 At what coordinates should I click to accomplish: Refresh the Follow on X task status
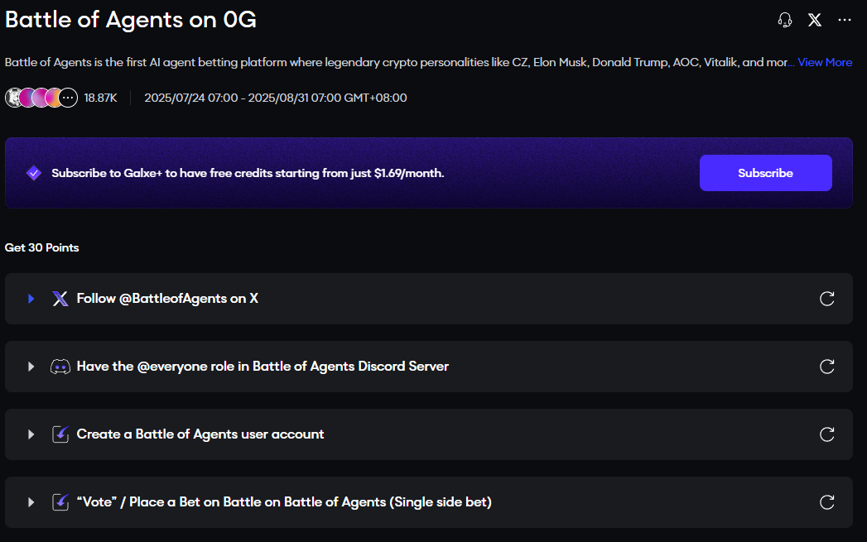(x=826, y=299)
